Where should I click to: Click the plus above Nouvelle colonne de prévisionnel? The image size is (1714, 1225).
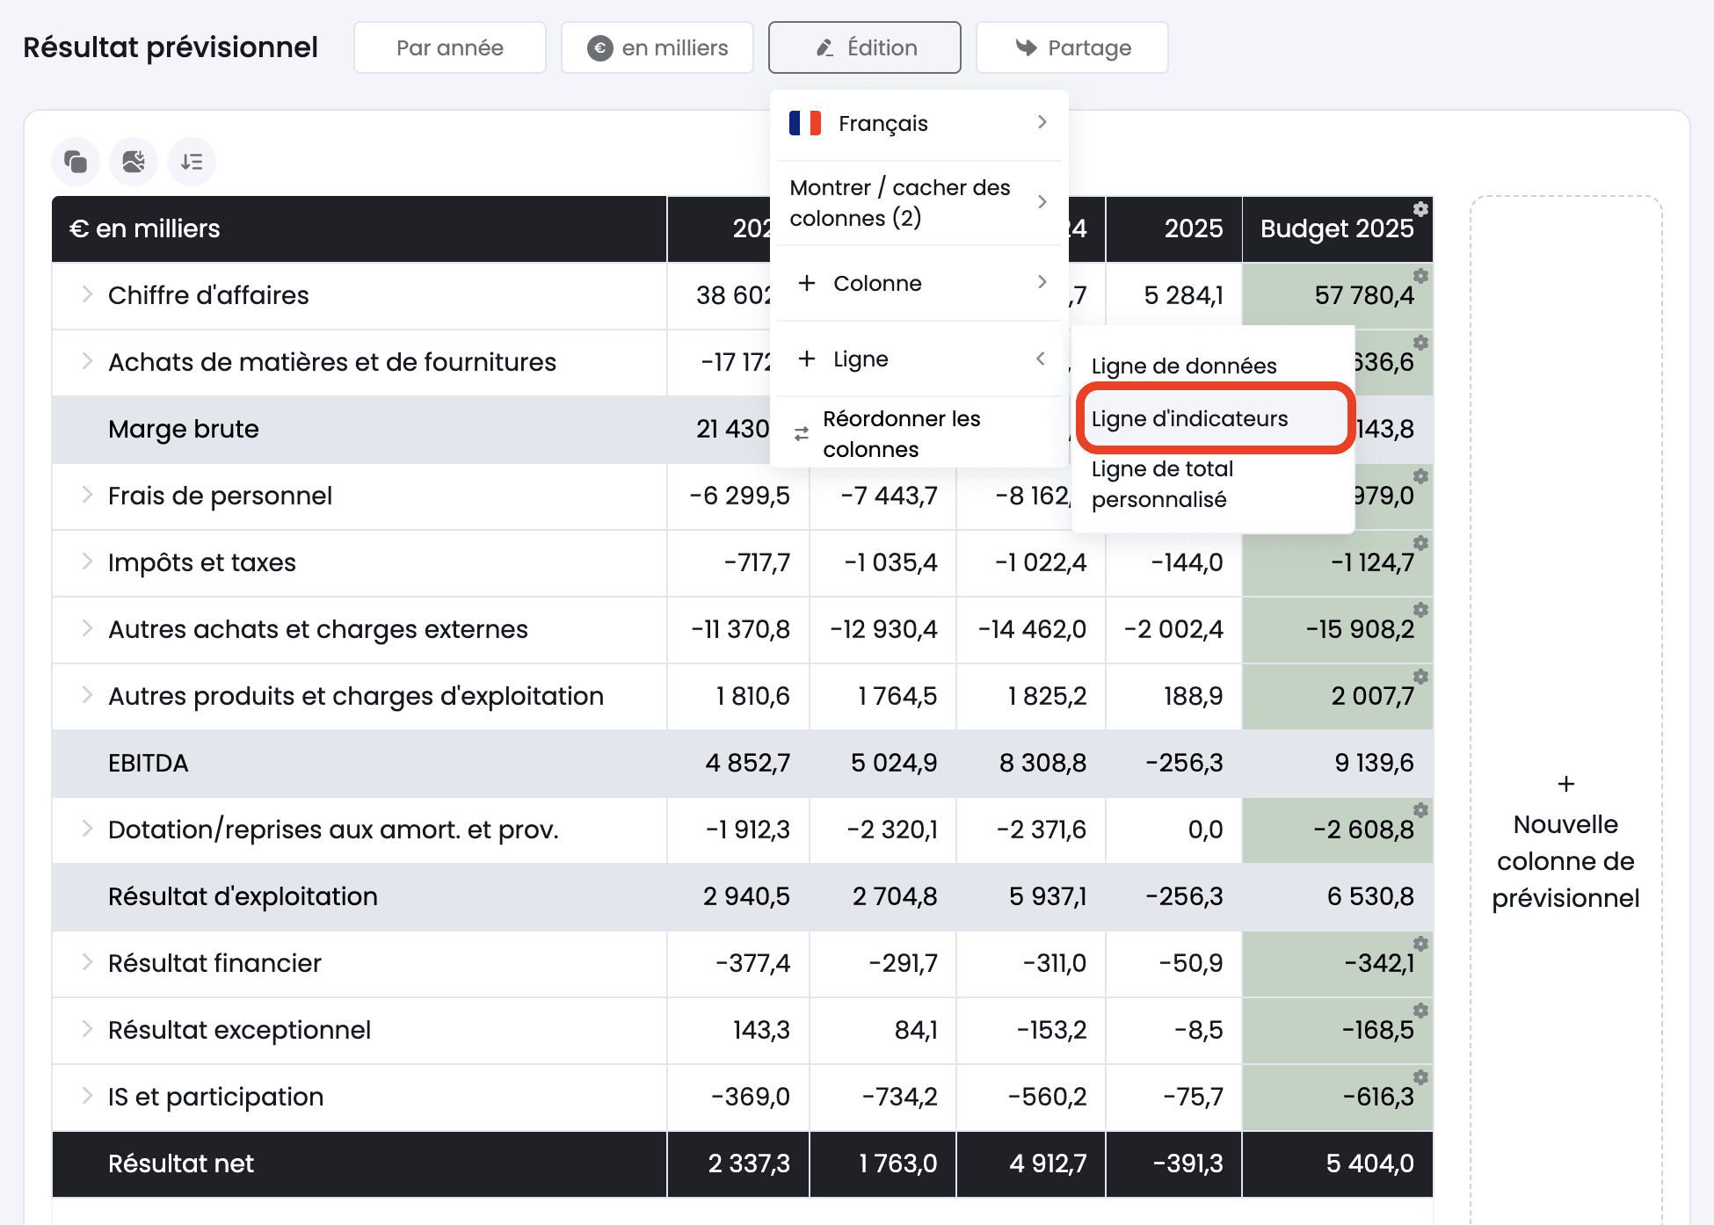pyautogui.click(x=1566, y=784)
